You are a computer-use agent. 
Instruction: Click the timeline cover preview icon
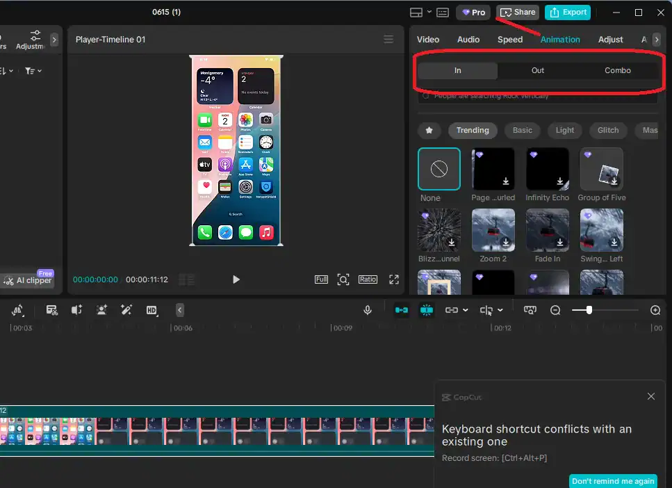point(530,310)
